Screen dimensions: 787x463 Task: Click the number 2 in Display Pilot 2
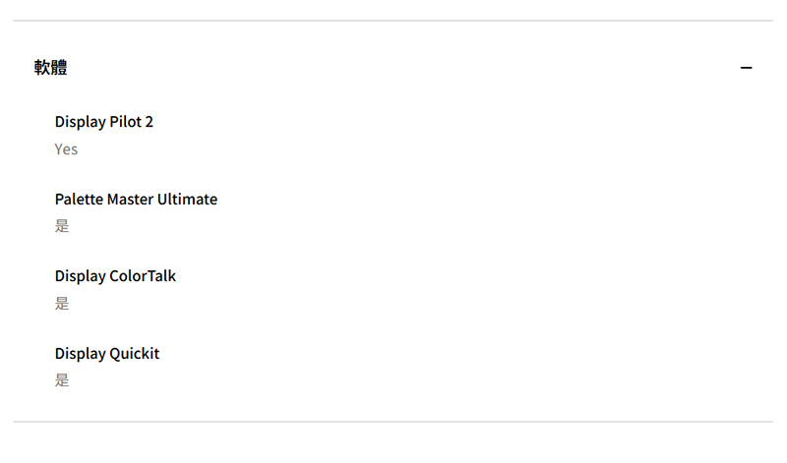[149, 122]
